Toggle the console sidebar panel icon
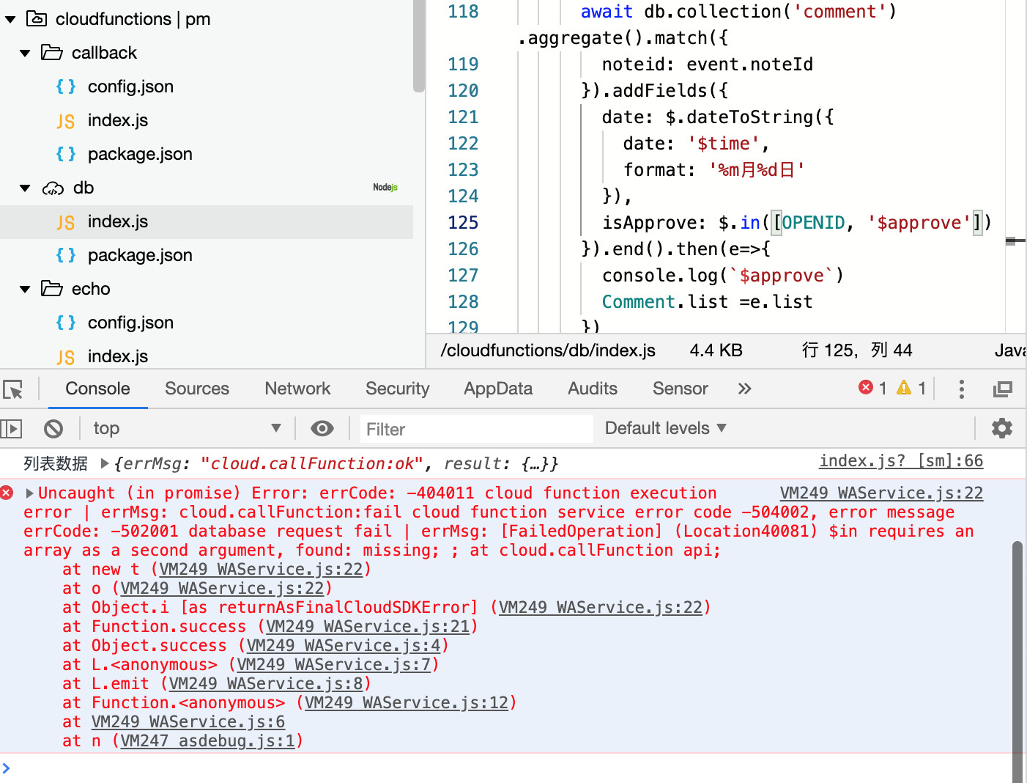The height and width of the screenshot is (783, 1027). [12, 428]
